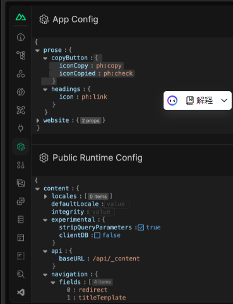233x304 pixels.
Task: Expand the website object
Action: 38,121
